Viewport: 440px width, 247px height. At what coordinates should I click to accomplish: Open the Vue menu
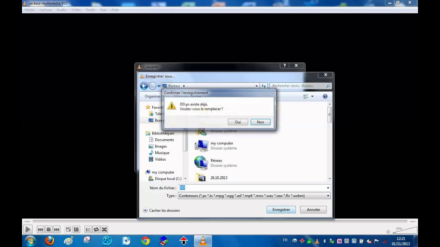pyautogui.click(x=103, y=10)
